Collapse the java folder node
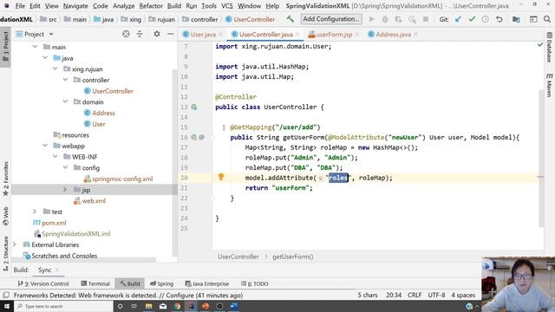The height and width of the screenshot is (312, 555). tap(45, 58)
